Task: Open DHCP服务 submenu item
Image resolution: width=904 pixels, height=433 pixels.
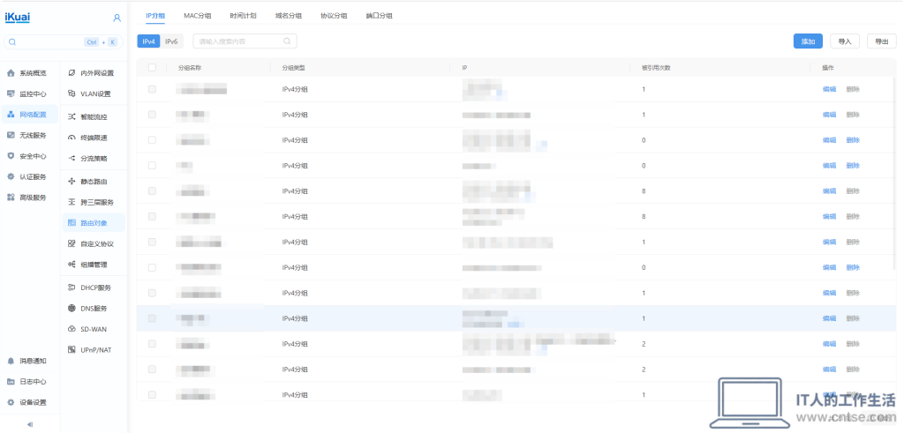Action: 94,287
